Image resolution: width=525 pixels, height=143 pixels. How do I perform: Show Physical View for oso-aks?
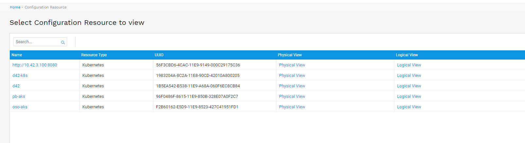point(292,107)
